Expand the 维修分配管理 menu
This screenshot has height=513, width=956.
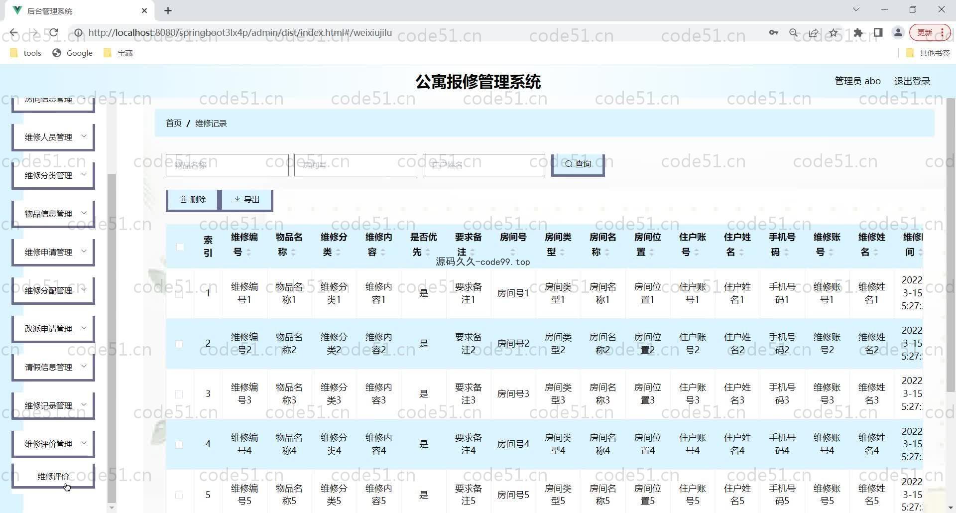pyautogui.click(x=53, y=290)
